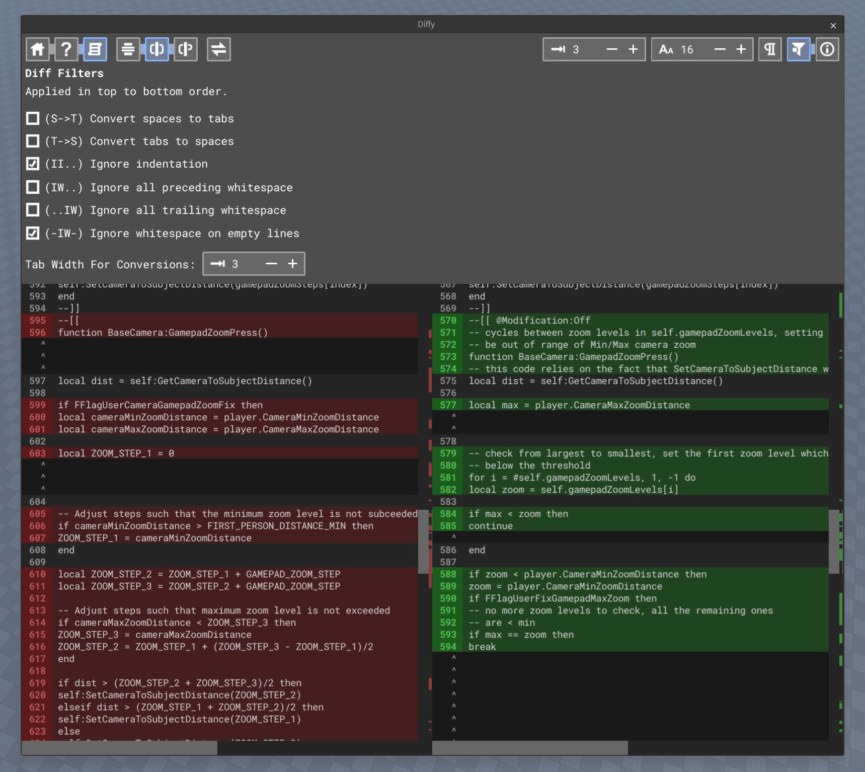Close the Diff Filters panel via funnel icon

[x=799, y=49]
